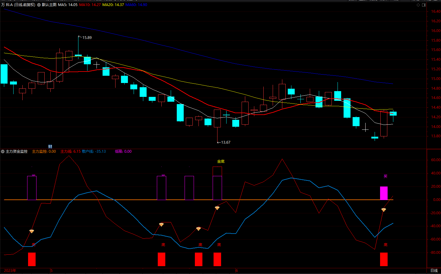This screenshot has height=274, width=441.
Task: Click the month 6 marker on time axis
Action: click(x=237, y=271)
